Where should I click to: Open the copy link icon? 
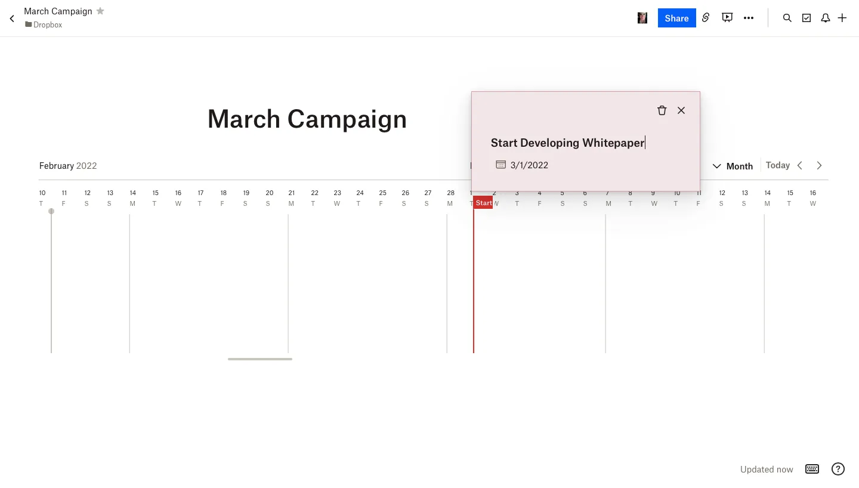coord(706,18)
